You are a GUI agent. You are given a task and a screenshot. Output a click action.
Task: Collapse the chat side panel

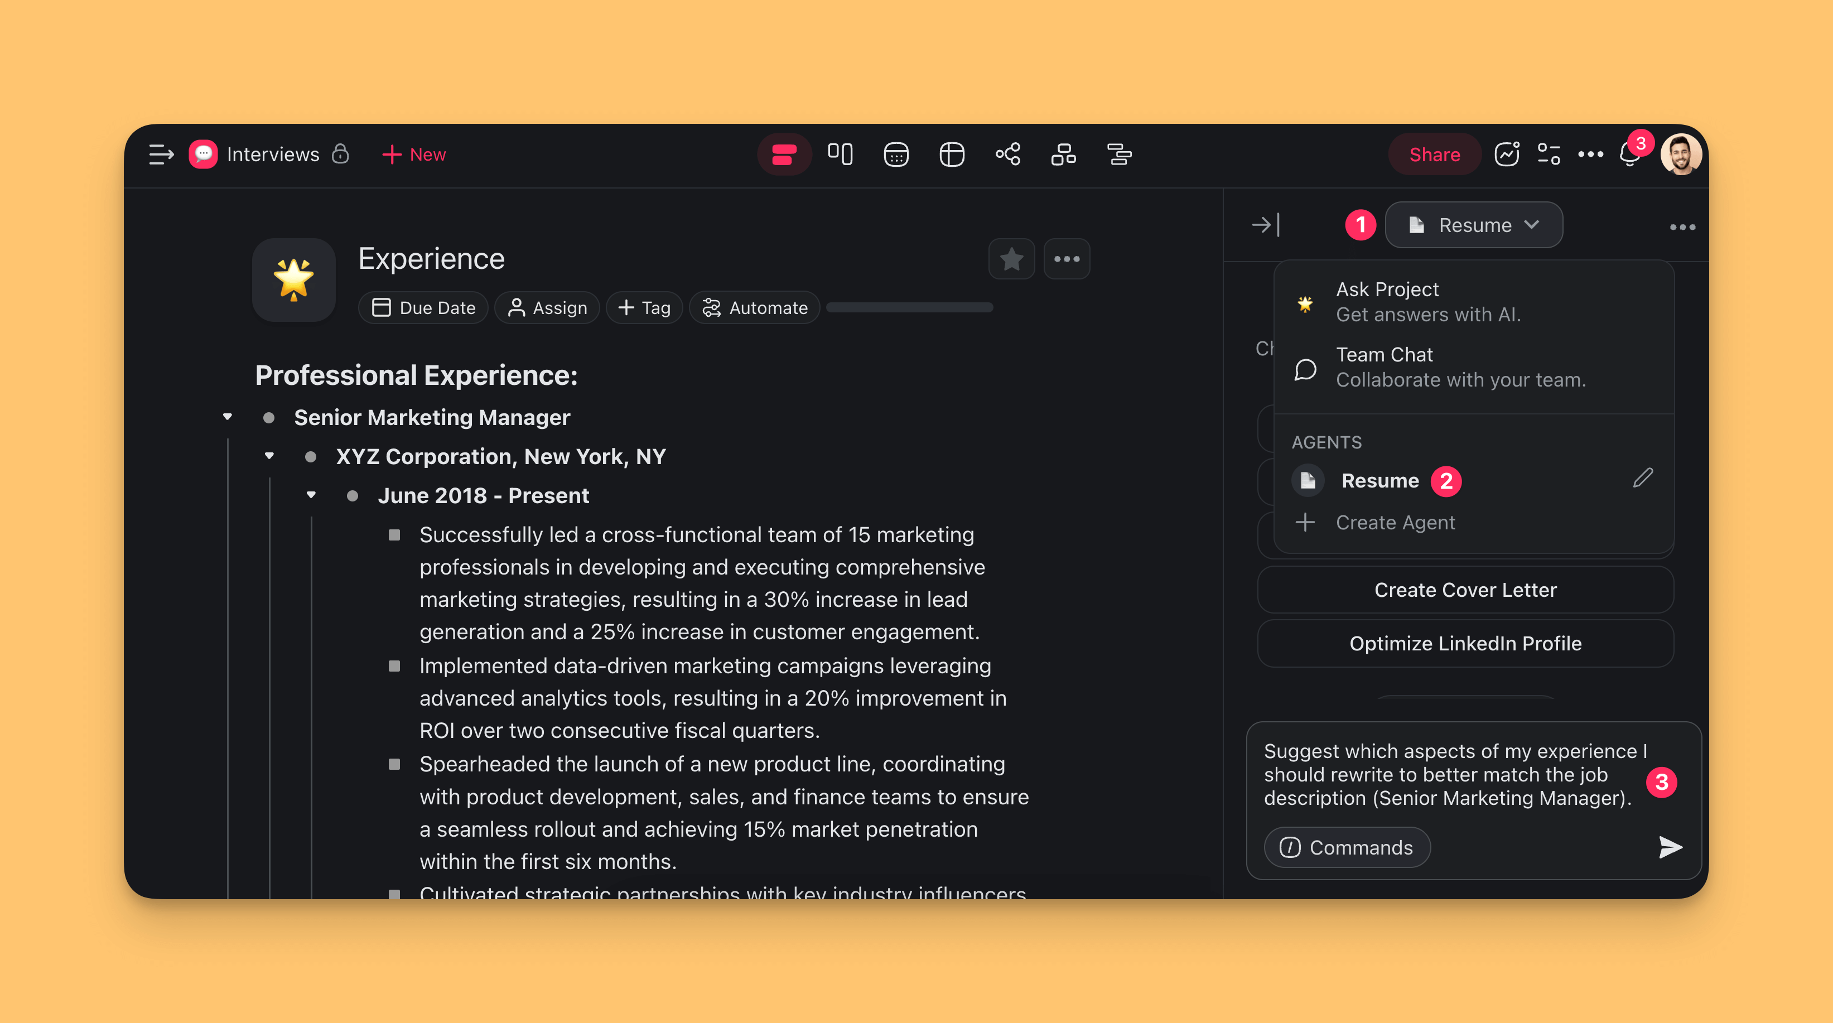click(x=1265, y=225)
